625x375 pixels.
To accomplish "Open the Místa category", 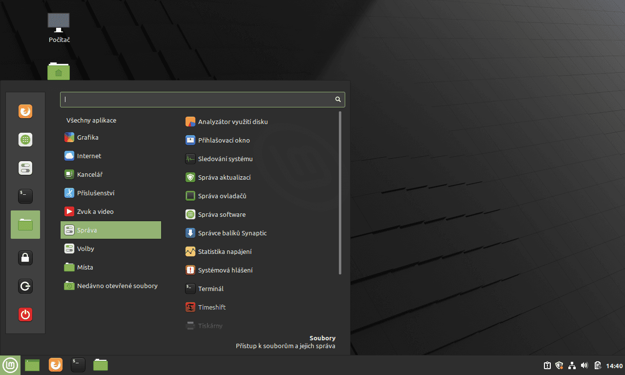I will [x=84, y=267].
